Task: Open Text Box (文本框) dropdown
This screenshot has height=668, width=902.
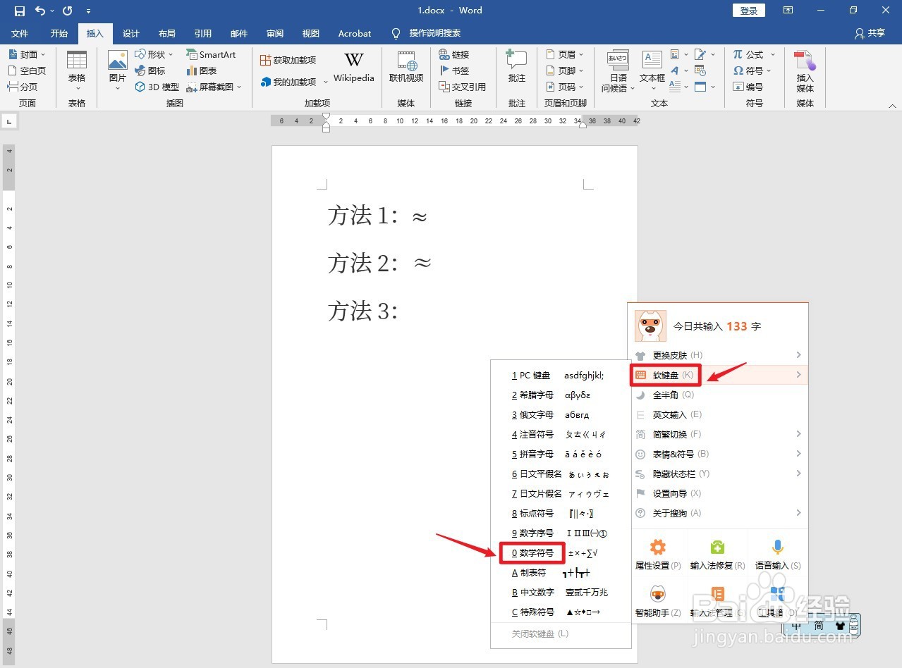Action: click(x=652, y=70)
